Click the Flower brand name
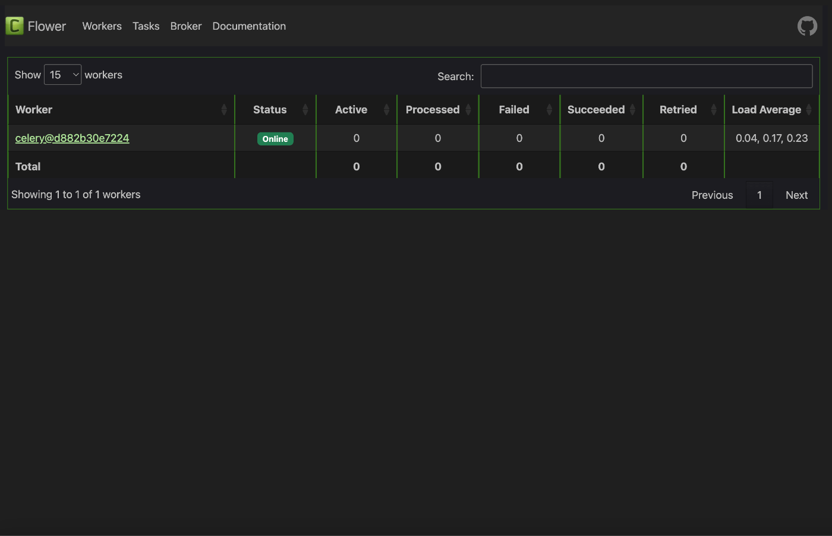Viewport: 832px width, 536px height. point(47,26)
